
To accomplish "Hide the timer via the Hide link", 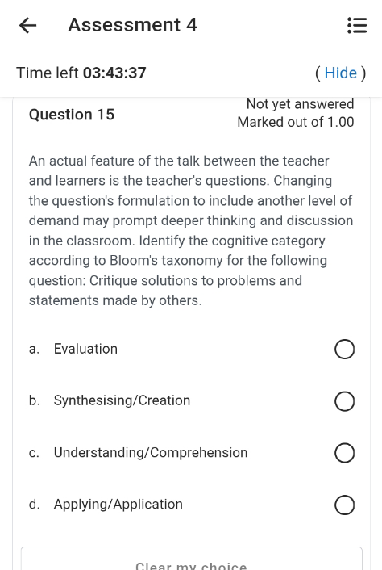I will coord(340,73).
